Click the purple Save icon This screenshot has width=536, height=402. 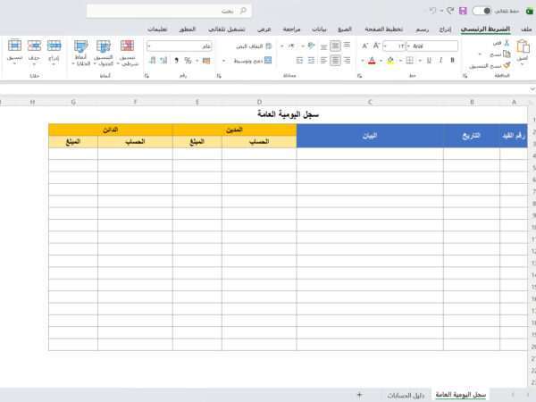pyautogui.click(x=462, y=11)
